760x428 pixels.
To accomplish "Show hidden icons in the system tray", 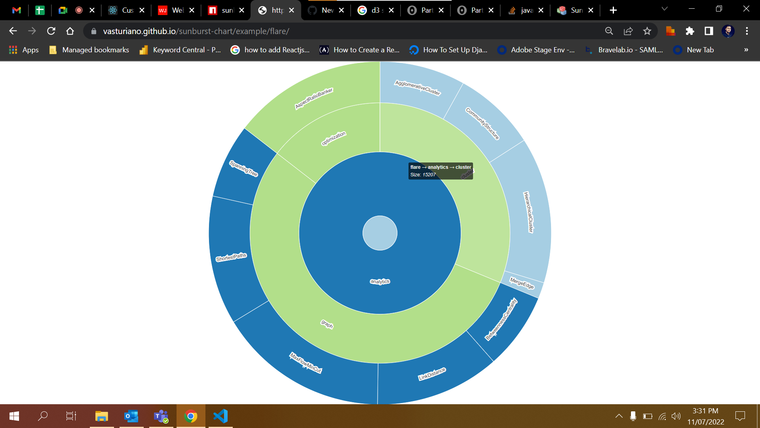I will coord(619,416).
